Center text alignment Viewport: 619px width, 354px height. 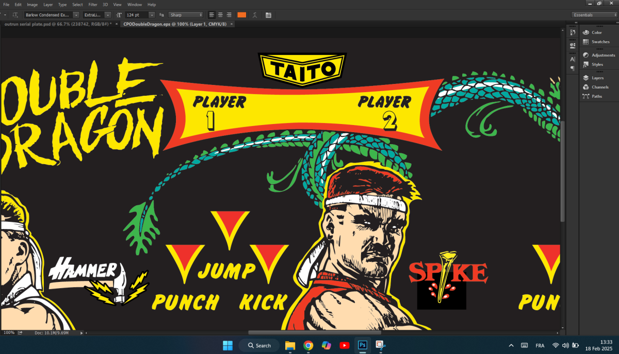[221, 15]
